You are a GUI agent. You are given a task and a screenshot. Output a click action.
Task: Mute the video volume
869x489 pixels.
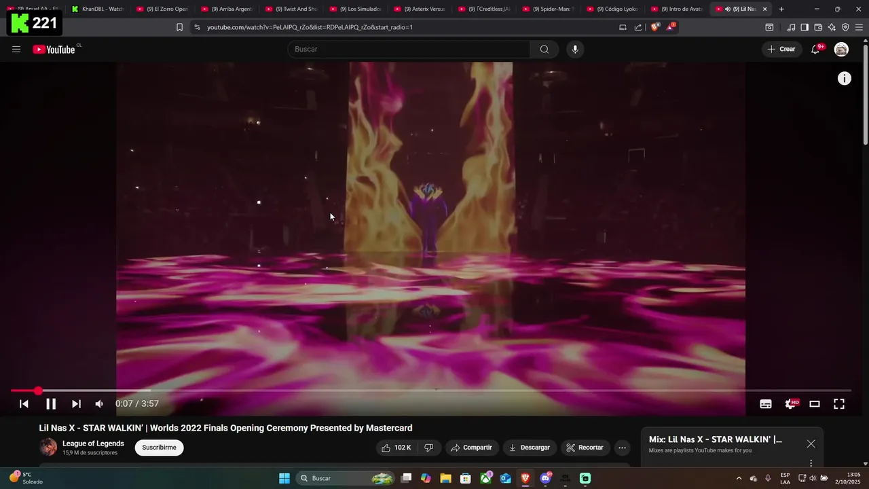(99, 403)
